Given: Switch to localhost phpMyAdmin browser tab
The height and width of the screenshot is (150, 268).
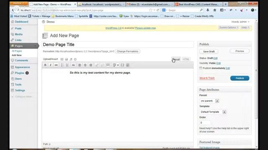Looking at the screenshot, I should 101,5.
